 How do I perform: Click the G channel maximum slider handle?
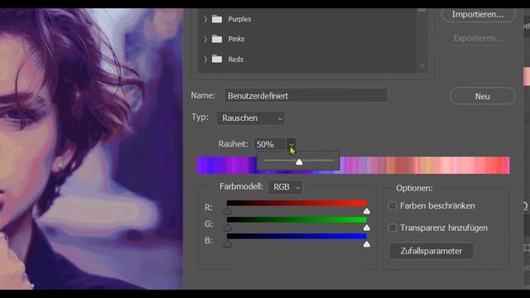[x=366, y=228]
